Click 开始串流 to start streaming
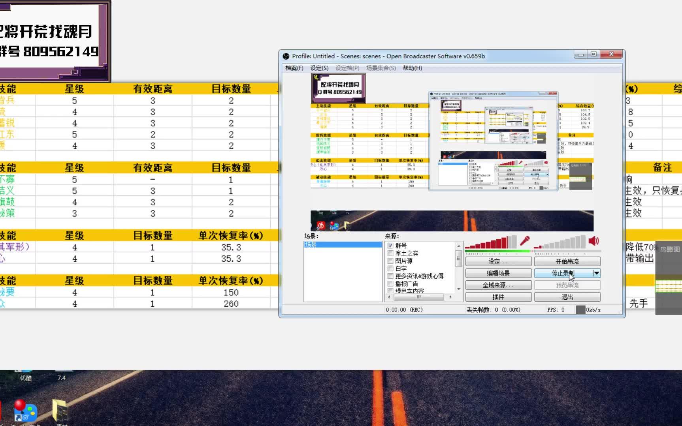 [567, 261]
